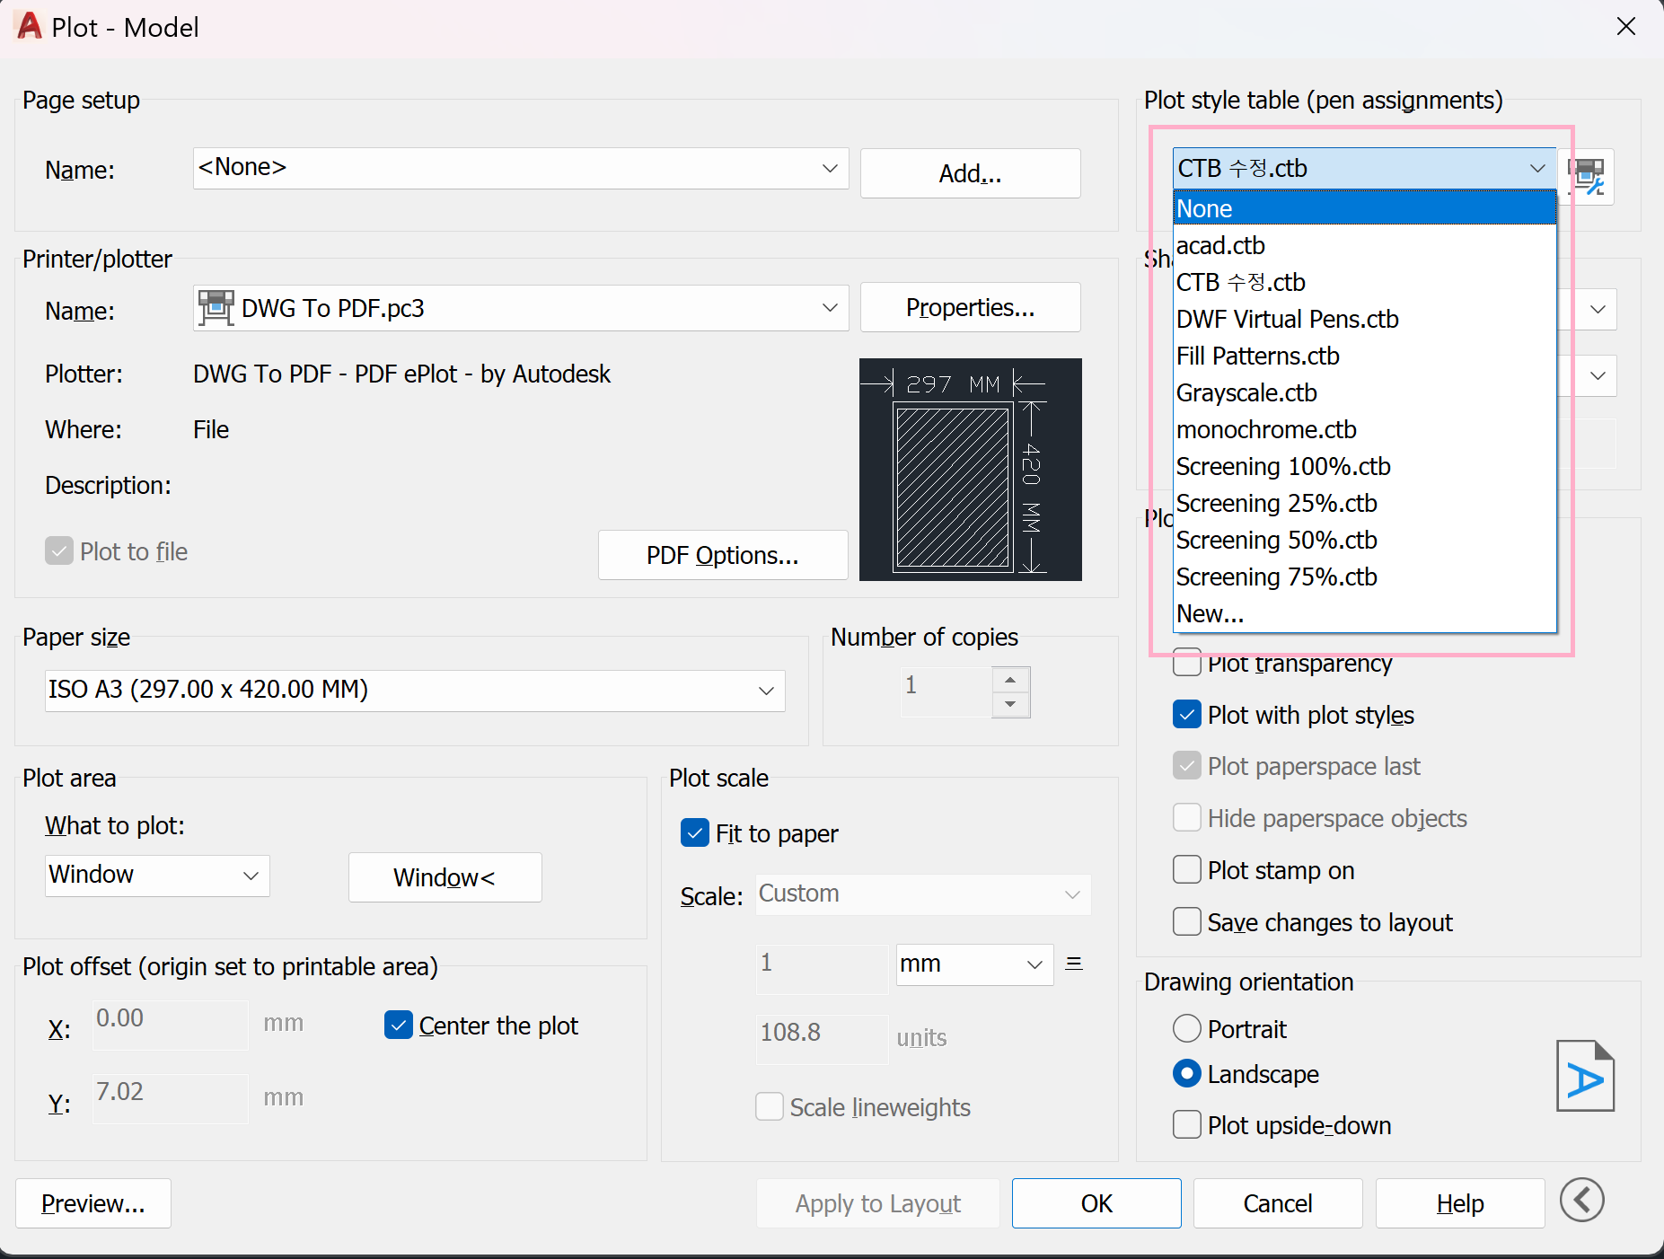Increase number of copies stepper up
Viewport: 1664px width, 1259px height.
point(1011,680)
